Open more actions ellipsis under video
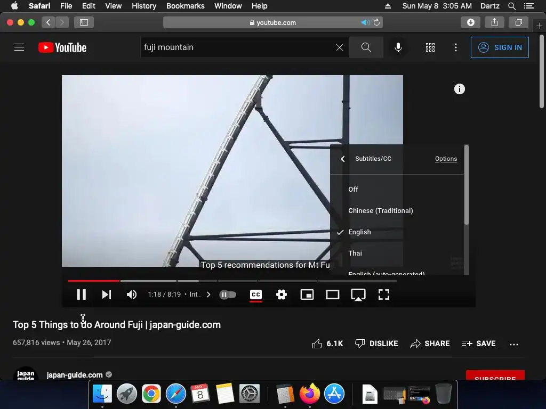 point(513,345)
